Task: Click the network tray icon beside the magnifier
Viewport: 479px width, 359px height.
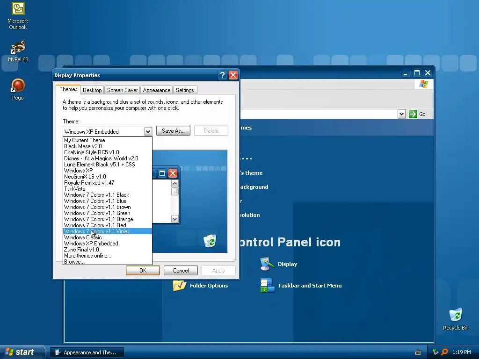Action: pos(435,352)
